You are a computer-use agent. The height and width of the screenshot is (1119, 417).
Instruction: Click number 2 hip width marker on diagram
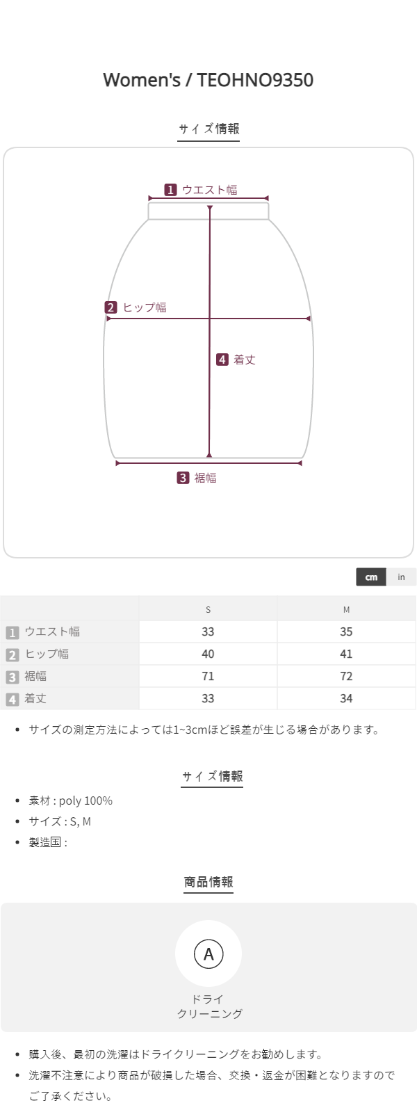click(x=111, y=307)
